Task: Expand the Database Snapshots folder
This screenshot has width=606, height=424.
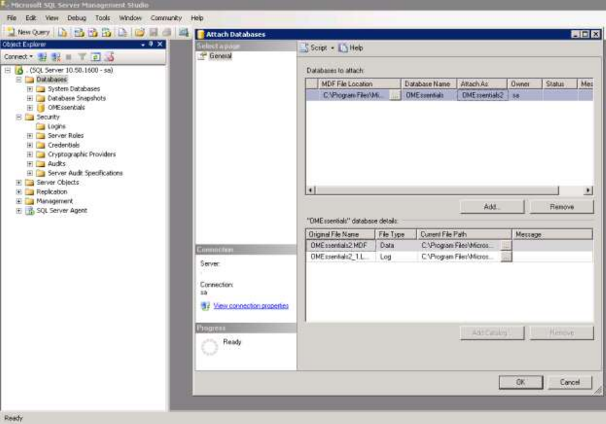Action: tap(30, 98)
